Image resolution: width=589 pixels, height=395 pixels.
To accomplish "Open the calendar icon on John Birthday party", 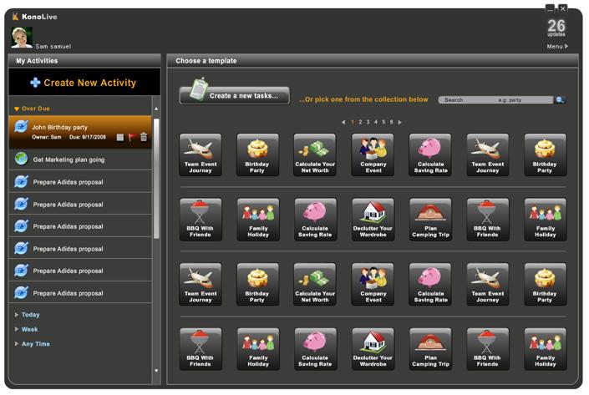I will tap(120, 137).
